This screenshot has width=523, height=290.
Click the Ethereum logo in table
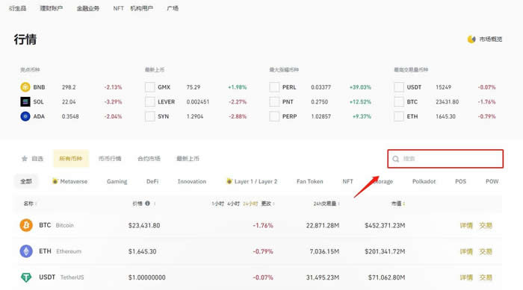pyautogui.click(x=26, y=251)
